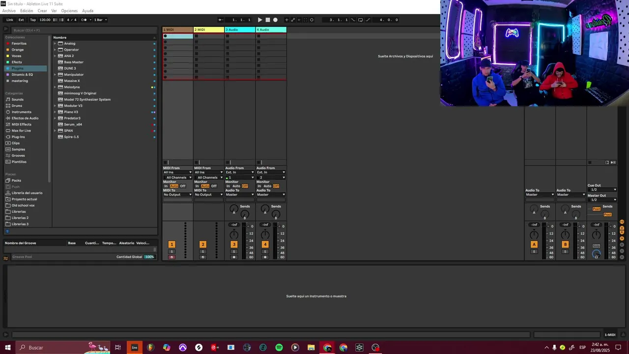Click the Stop transport button
The height and width of the screenshot is (354, 629).
coord(267,20)
